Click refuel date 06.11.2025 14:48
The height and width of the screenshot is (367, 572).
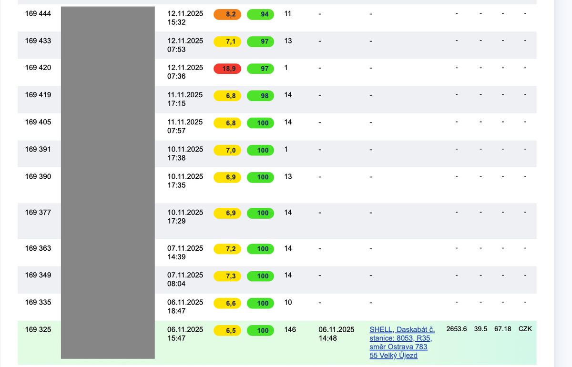337,334
